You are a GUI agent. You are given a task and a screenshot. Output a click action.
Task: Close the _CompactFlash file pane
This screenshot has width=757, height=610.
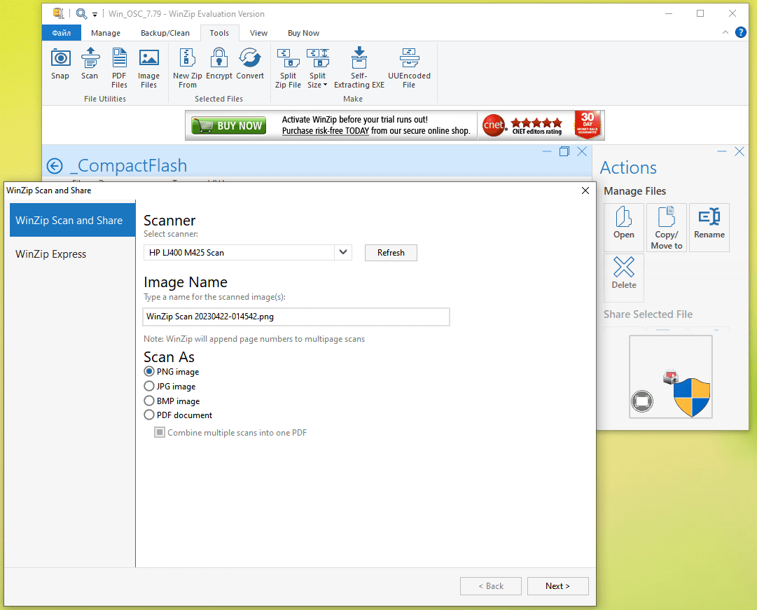[582, 152]
